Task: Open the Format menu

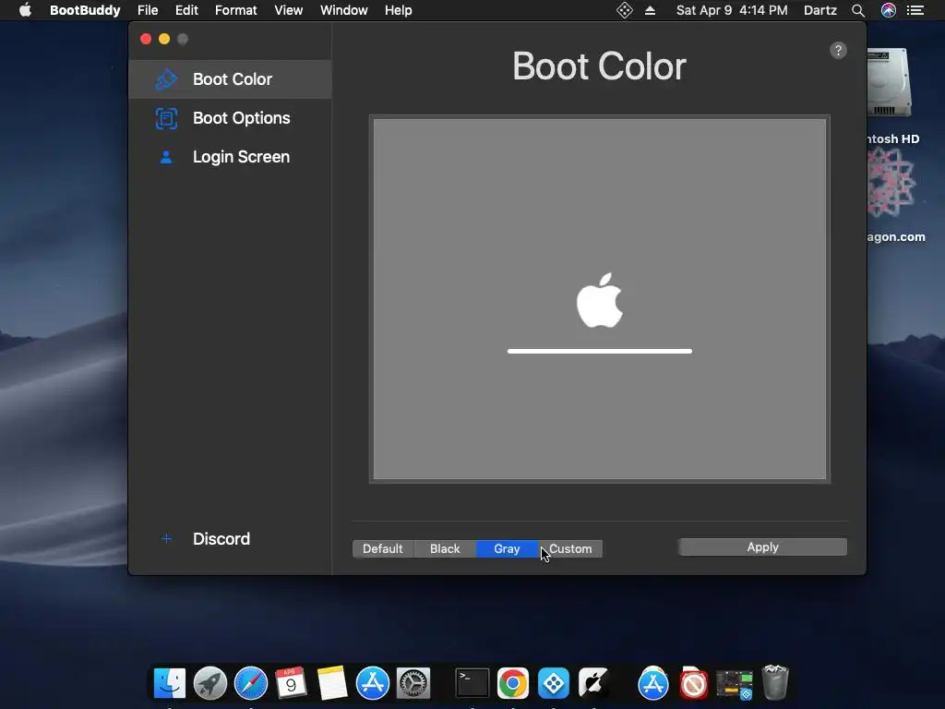Action: pos(235,10)
